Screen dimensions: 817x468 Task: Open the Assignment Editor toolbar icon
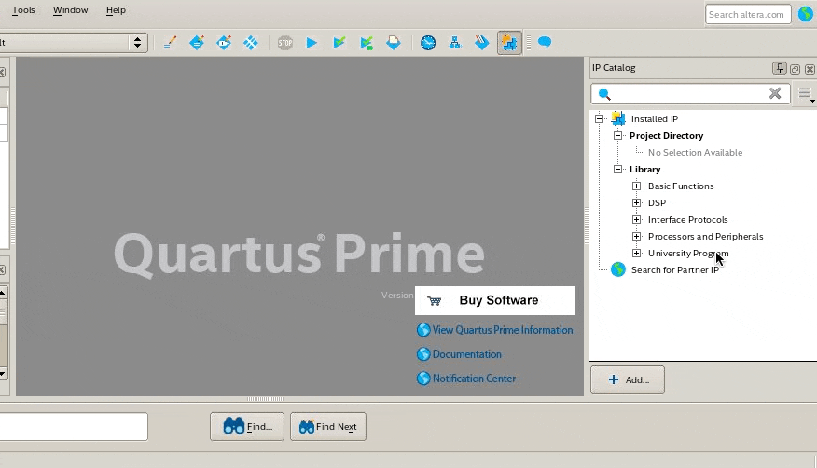point(197,43)
